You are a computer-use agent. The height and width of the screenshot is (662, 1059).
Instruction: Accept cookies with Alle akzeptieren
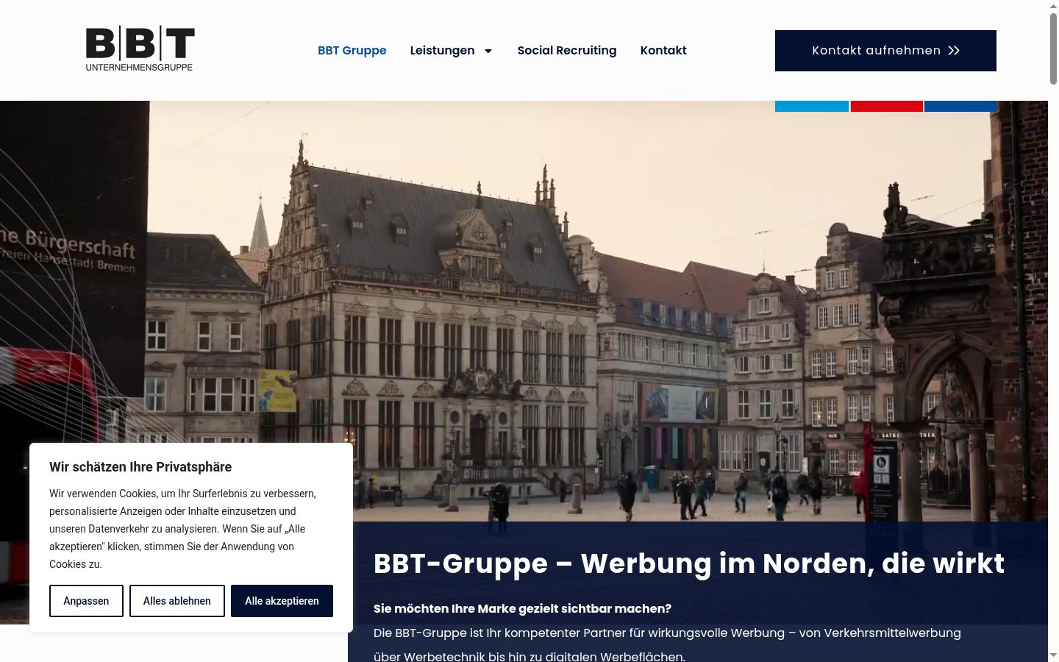[282, 601]
